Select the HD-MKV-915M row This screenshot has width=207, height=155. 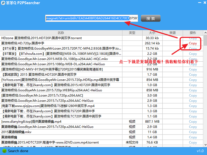tap(102, 70)
